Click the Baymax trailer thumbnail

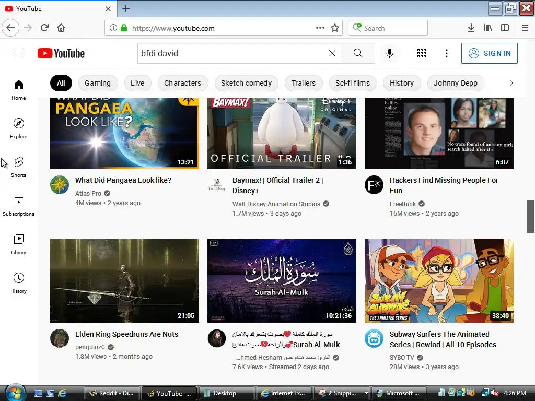282,133
